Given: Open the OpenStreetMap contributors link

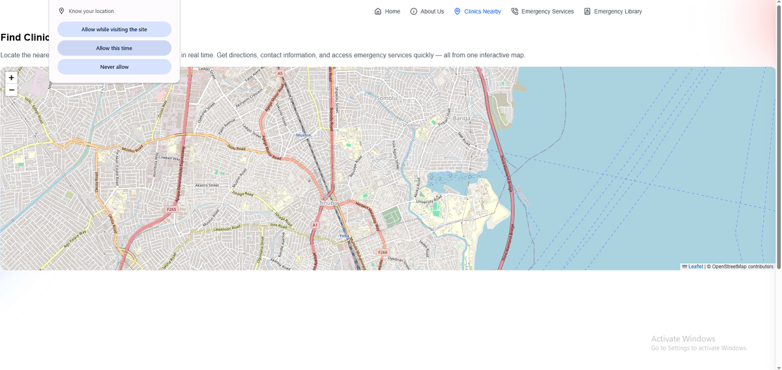Looking at the screenshot, I should 742,266.
